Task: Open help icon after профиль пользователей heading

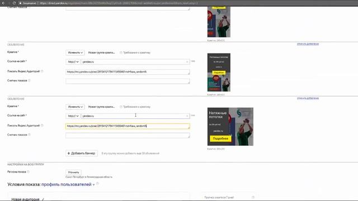Action: (x=97, y=184)
